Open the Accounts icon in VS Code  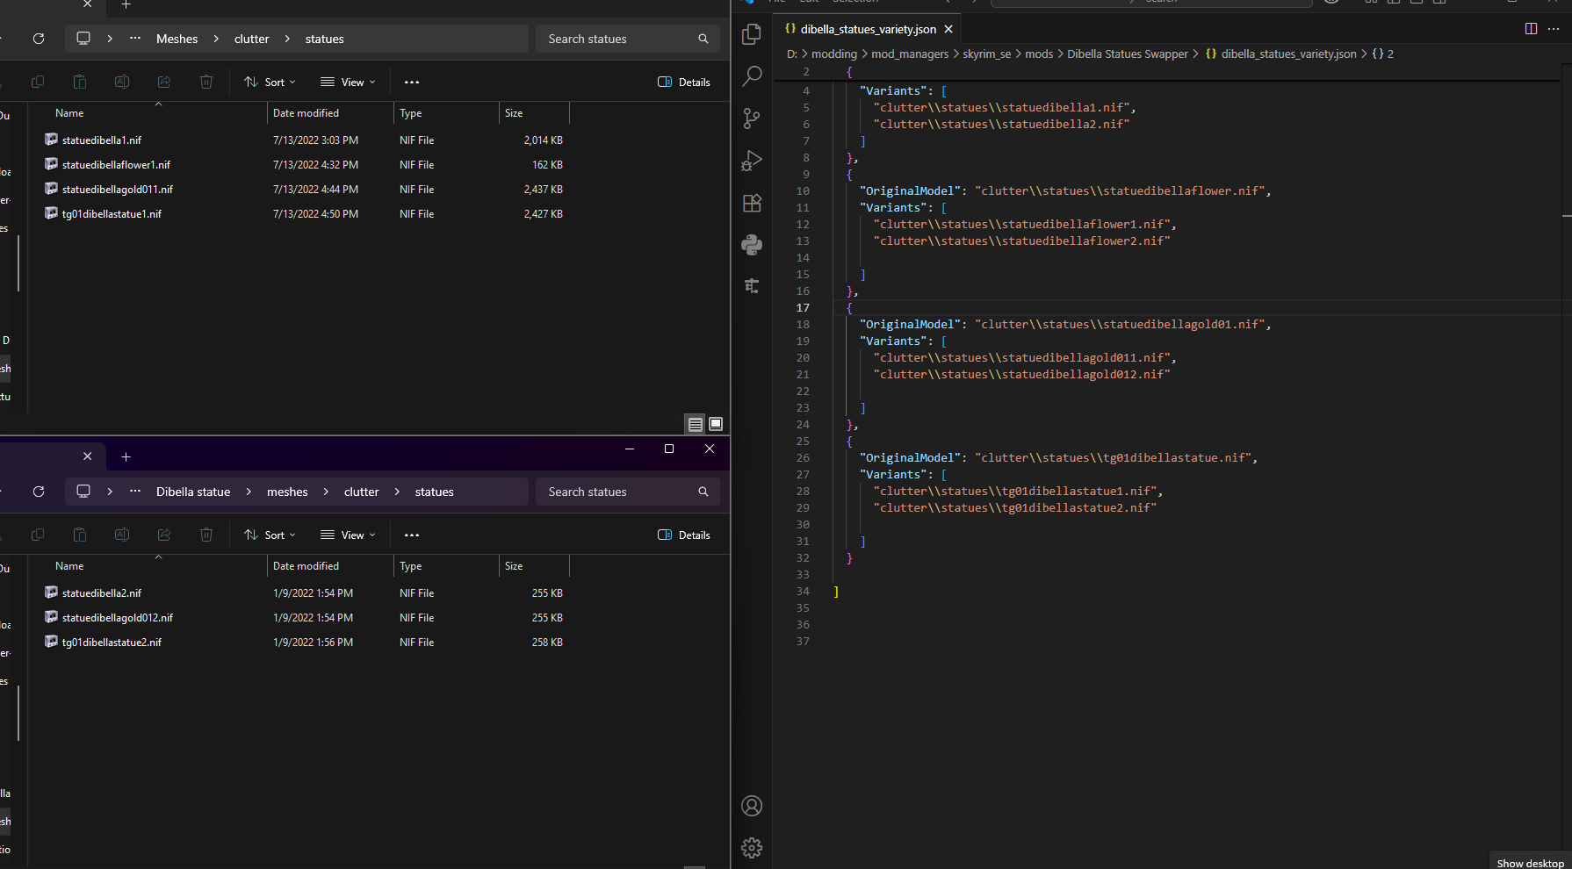(752, 806)
